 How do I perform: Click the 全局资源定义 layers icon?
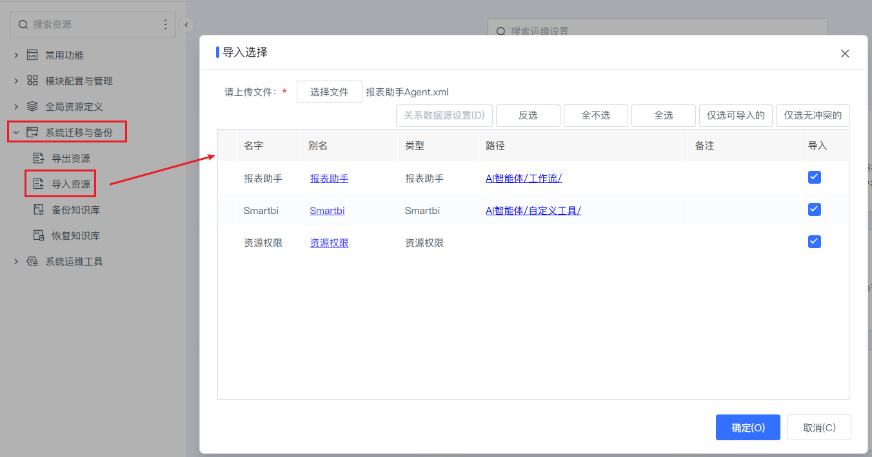click(x=32, y=107)
